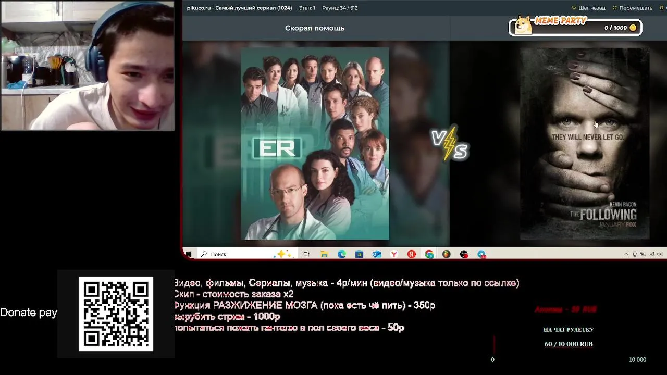Open OBS Studio from the taskbar

click(x=464, y=254)
